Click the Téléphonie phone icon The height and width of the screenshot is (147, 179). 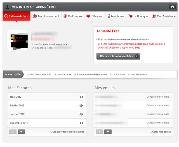(109, 16)
